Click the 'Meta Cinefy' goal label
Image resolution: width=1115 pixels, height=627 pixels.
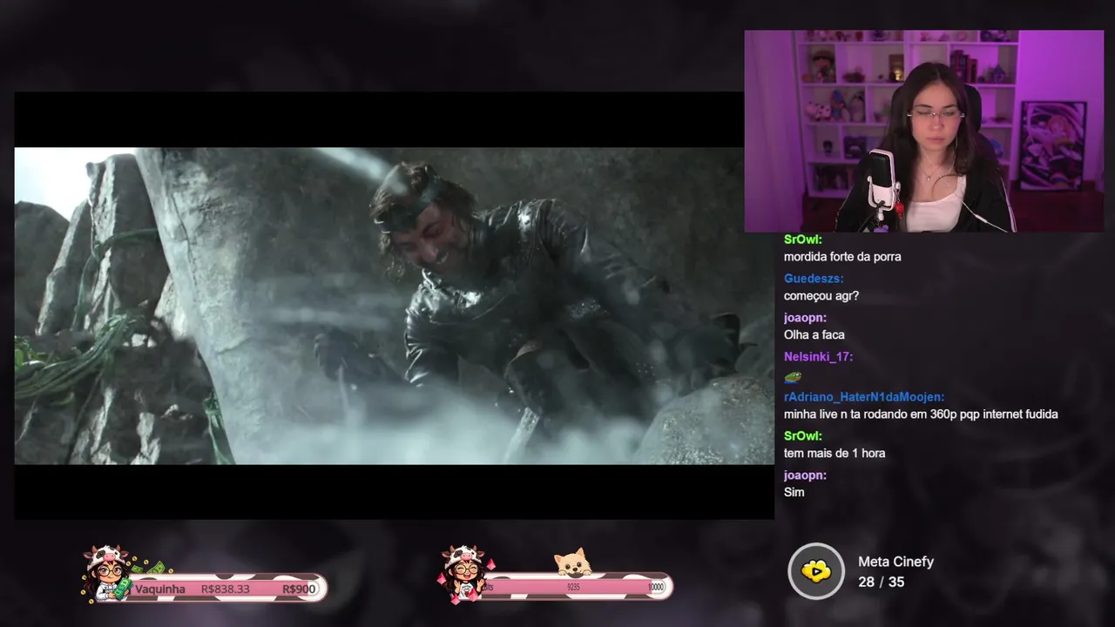(x=895, y=562)
